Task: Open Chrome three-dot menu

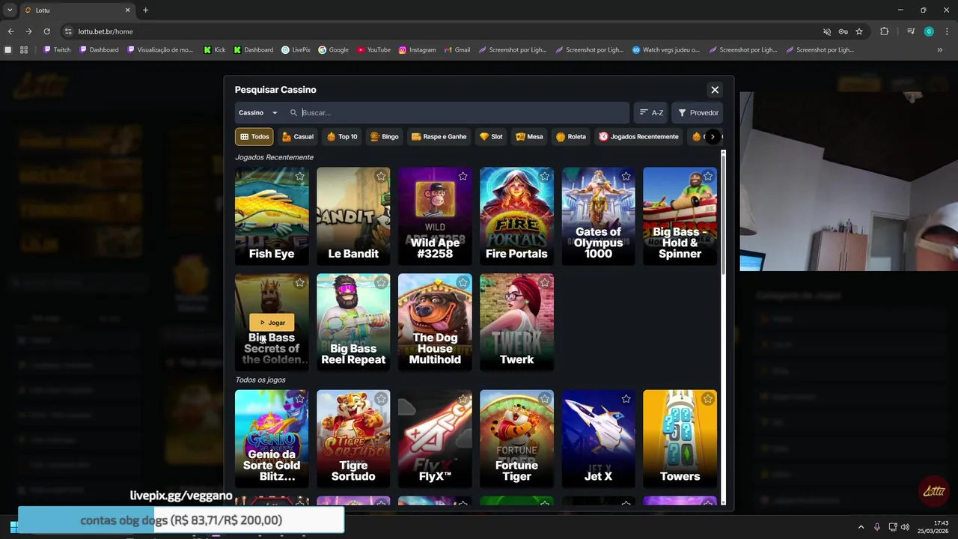Action: tap(947, 31)
